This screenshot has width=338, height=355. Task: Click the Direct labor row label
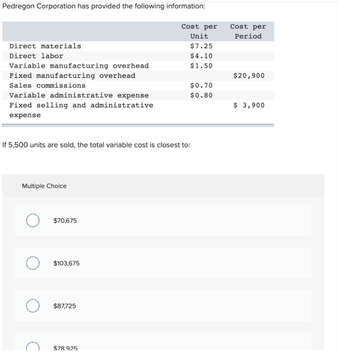(36, 56)
